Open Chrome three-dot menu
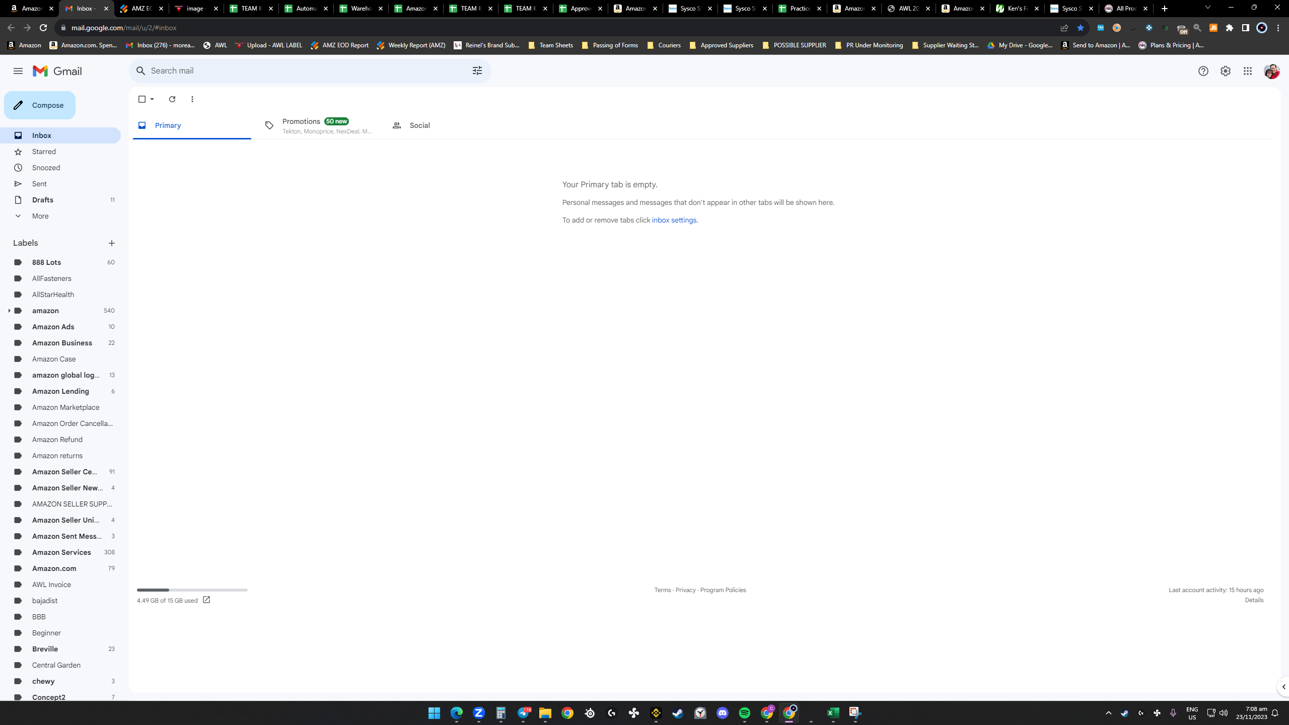Screen dimensions: 1289x725 point(1278,28)
